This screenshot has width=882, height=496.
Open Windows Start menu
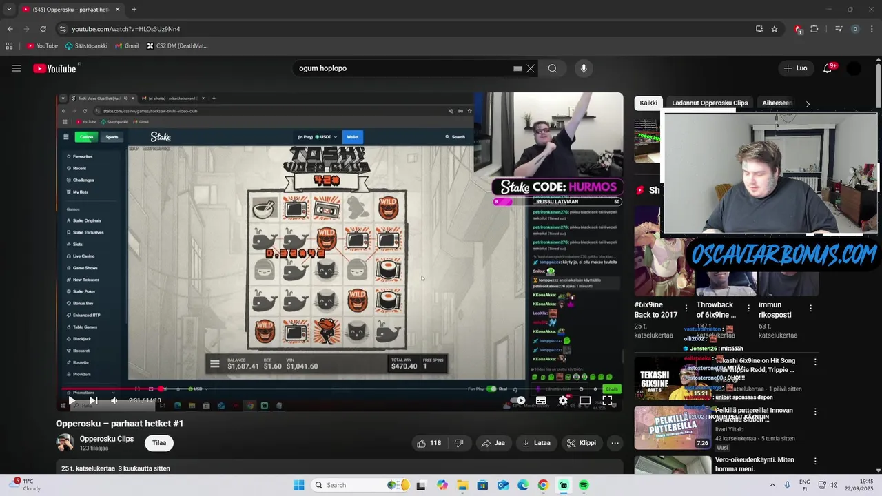[298, 485]
